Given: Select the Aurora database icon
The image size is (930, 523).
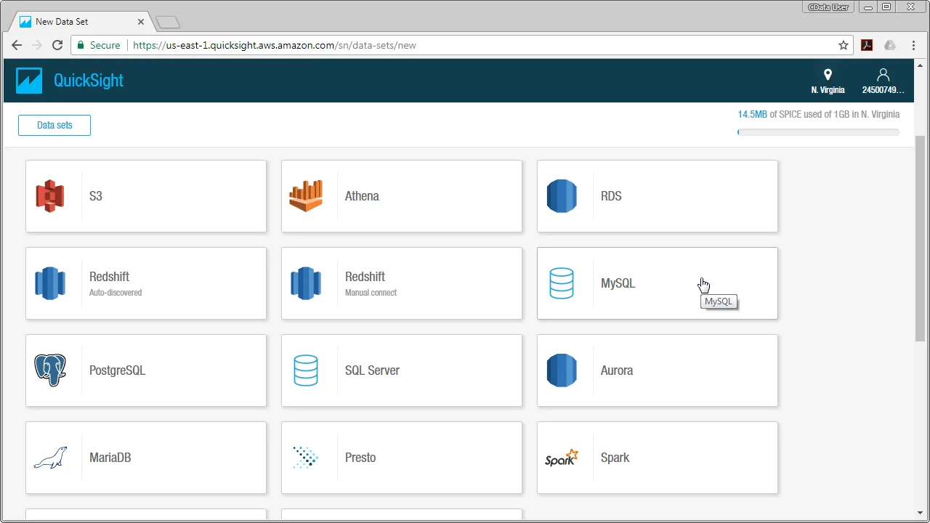Looking at the screenshot, I should coord(561,370).
